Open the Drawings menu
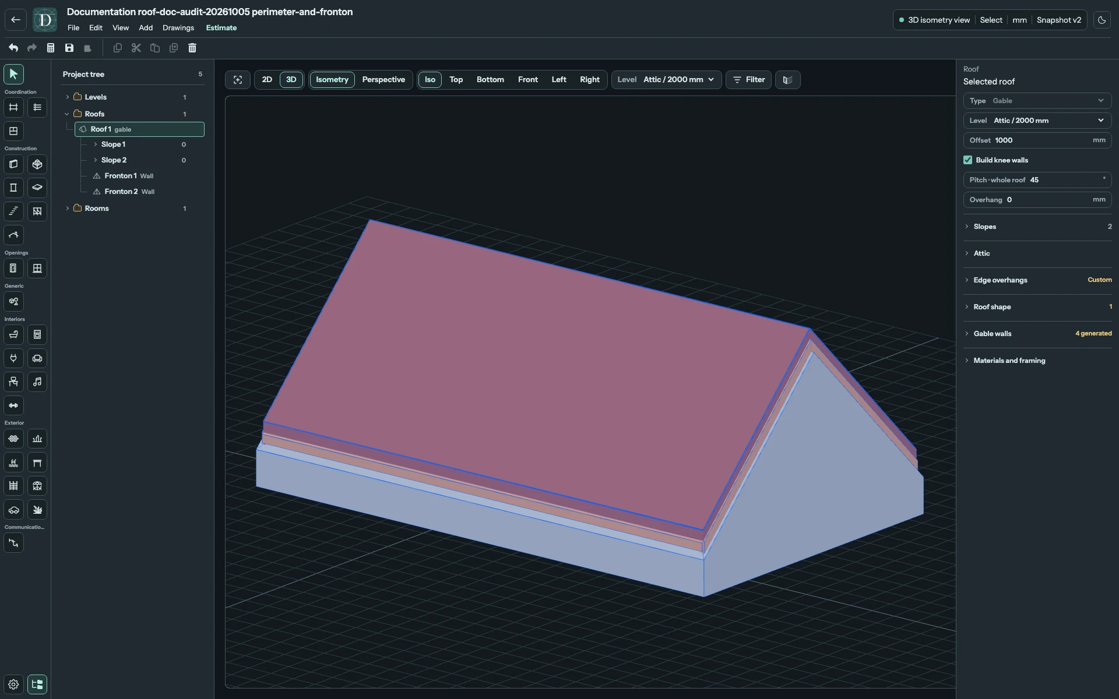The width and height of the screenshot is (1119, 699). [178, 28]
